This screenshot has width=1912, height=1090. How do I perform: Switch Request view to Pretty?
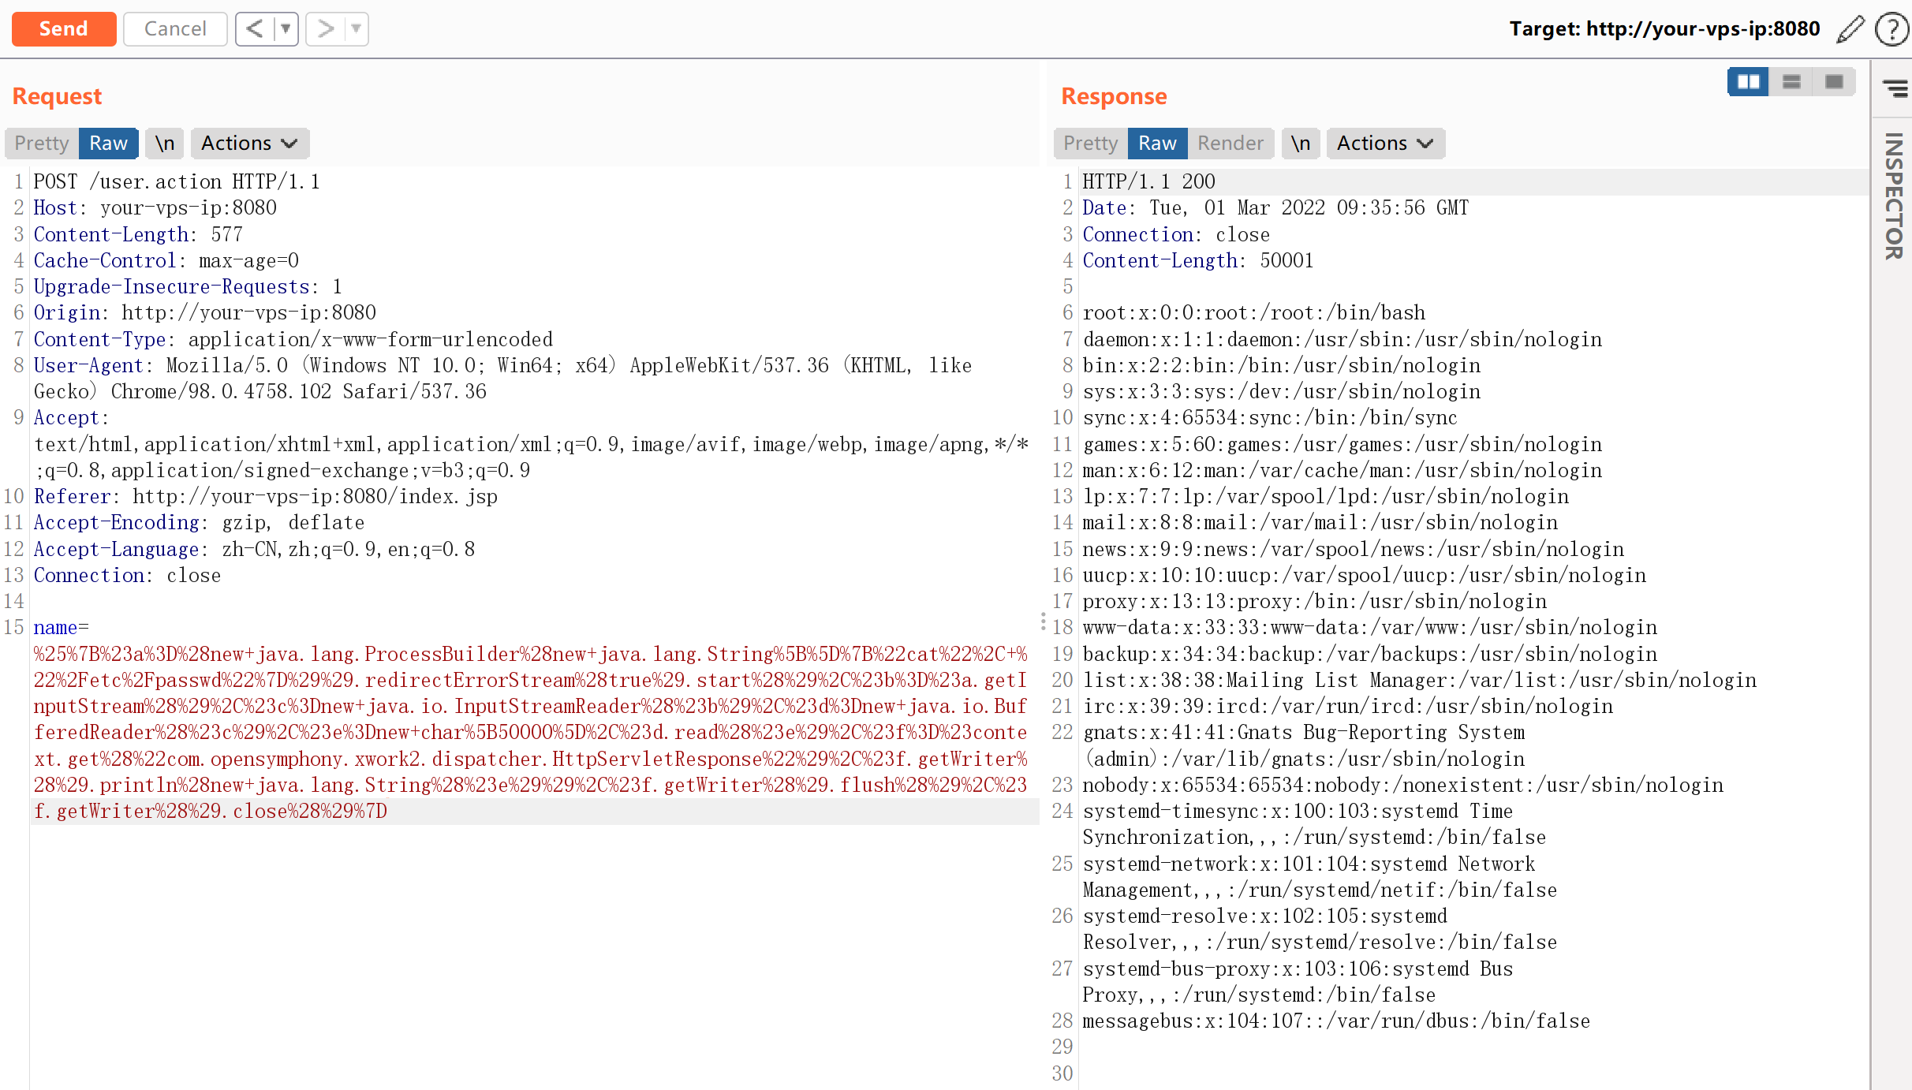(x=42, y=143)
